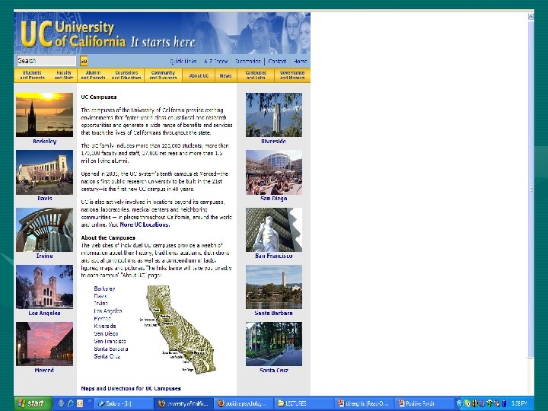
Task: Click the California map image
Action: pos(178,330)
